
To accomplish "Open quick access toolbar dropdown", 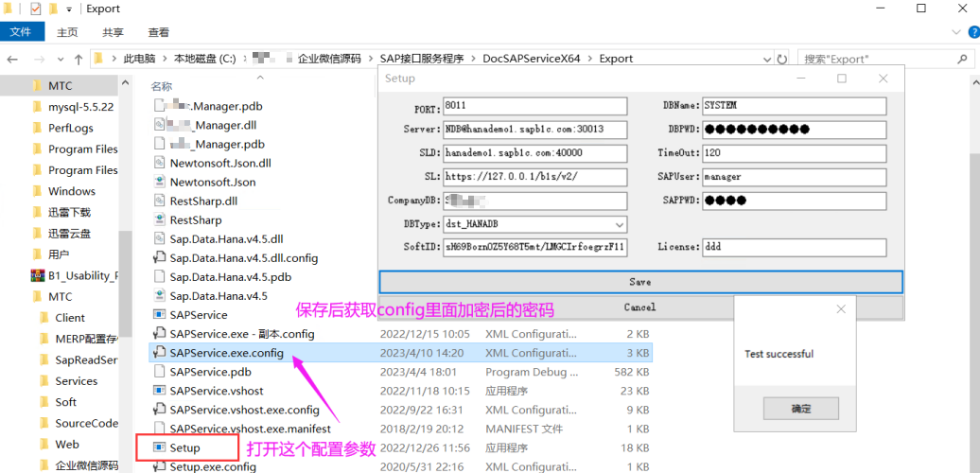I will (x=68, y=9).
